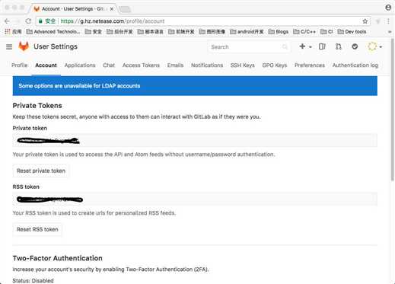Click the browser address bar URL
Image resolution: width=395 pixels, height=284 pixels.
coord(113,21)
